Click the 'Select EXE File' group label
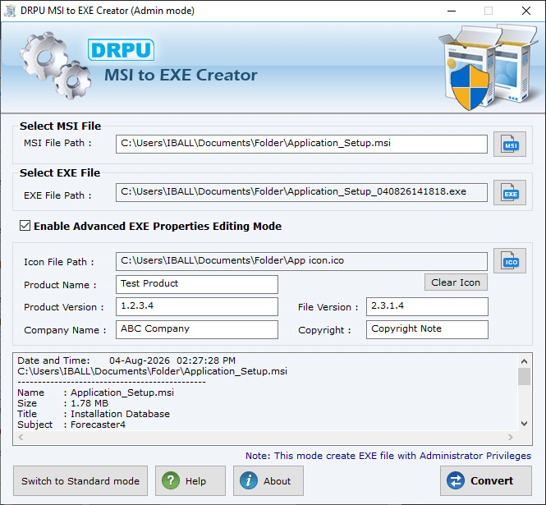 (x=60, y=172)
